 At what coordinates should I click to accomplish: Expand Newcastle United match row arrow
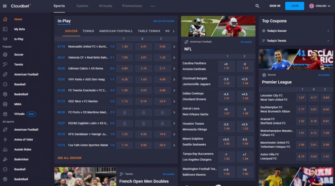(x=174, y=46)
